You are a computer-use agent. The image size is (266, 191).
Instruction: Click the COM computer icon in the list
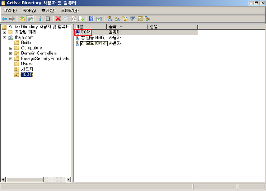tap(78, 32)
